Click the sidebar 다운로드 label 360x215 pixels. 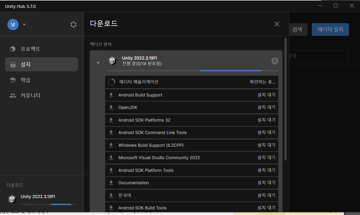(15, 185)
